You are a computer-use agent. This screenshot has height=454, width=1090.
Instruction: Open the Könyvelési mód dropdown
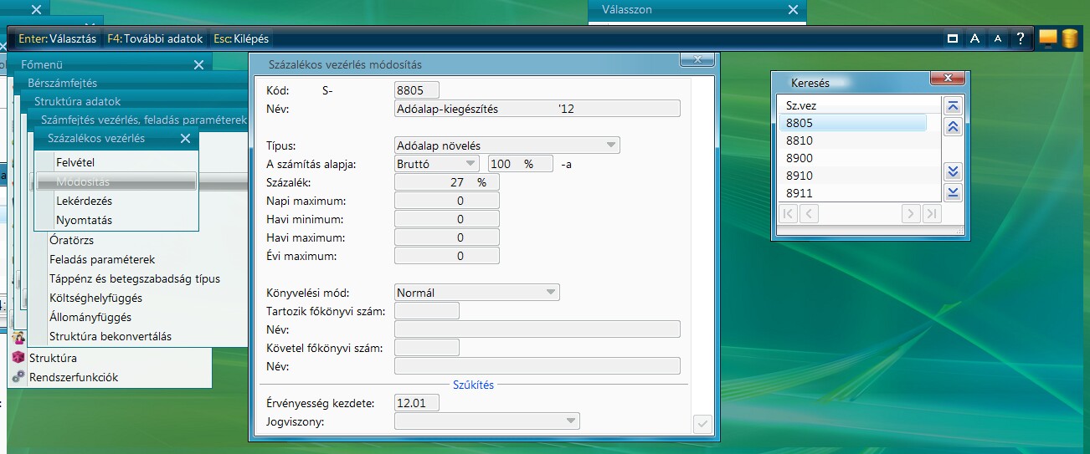click(550, 293)
